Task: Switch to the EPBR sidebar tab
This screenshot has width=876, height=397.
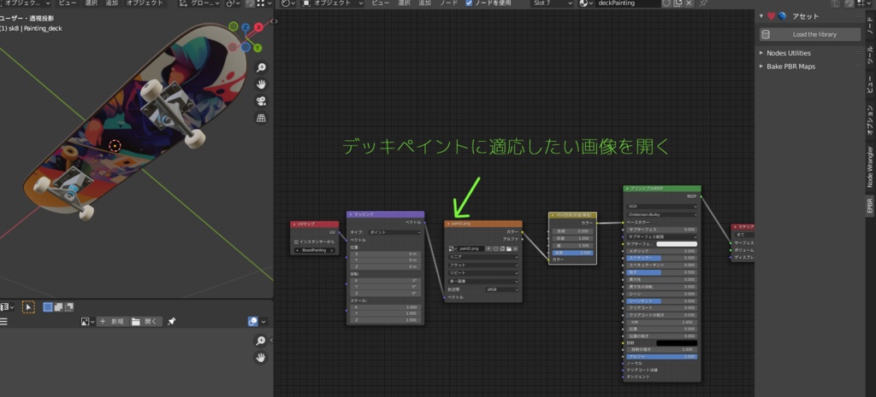Action: coord(870,205)
